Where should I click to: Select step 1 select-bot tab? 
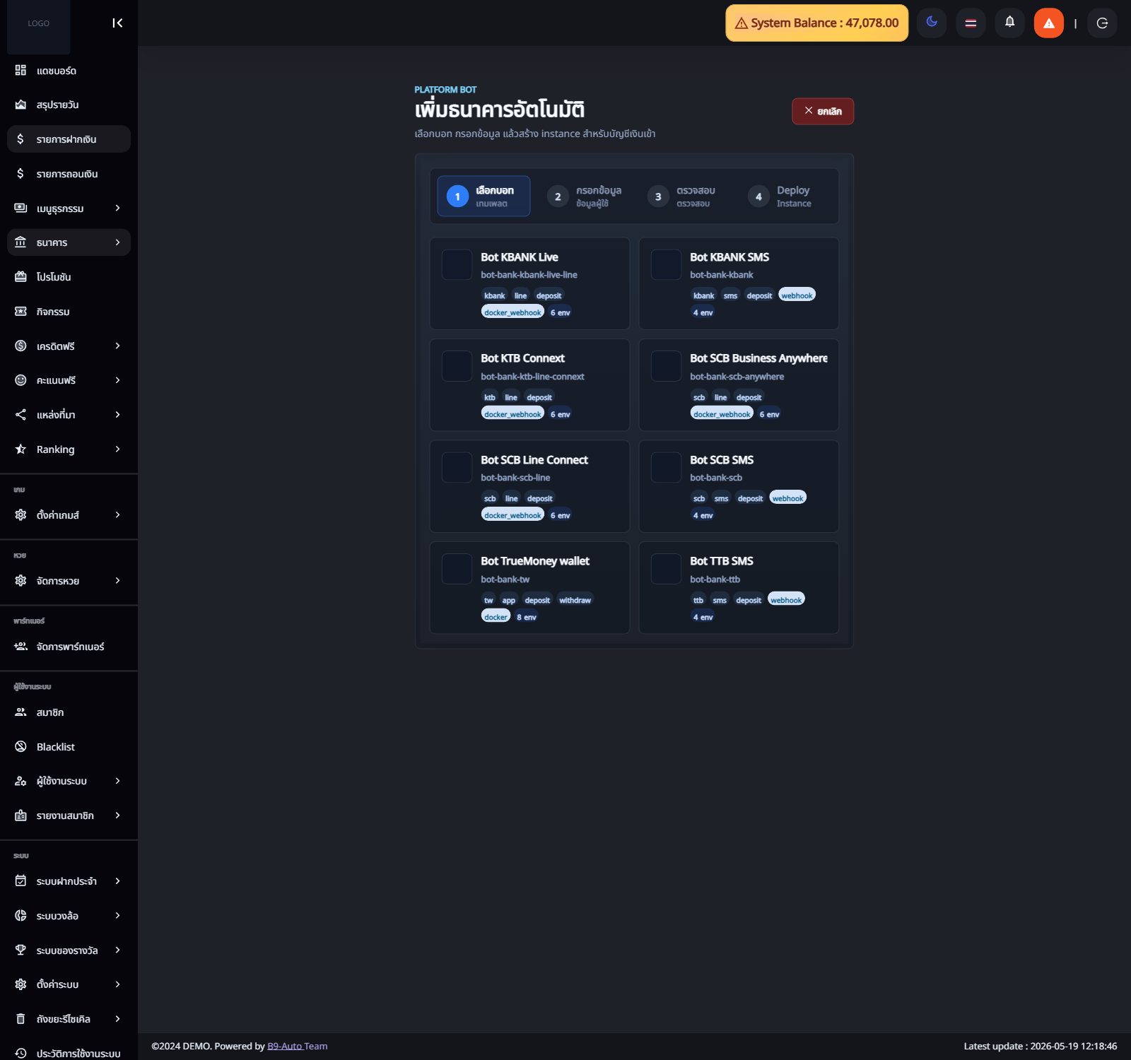click(484, 196)
